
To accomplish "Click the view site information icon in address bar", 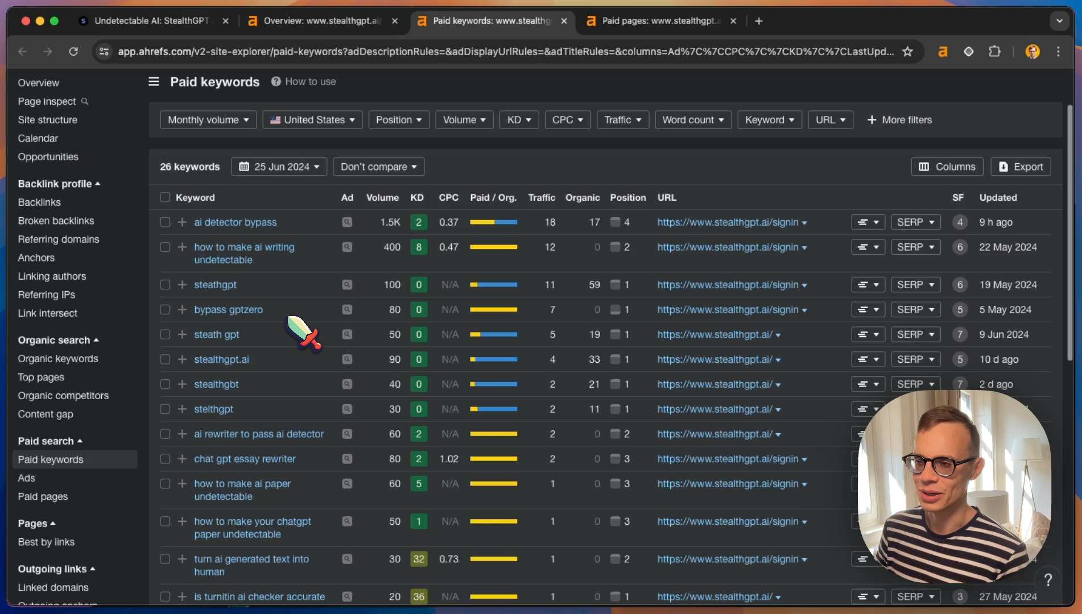I will point(104,52).
